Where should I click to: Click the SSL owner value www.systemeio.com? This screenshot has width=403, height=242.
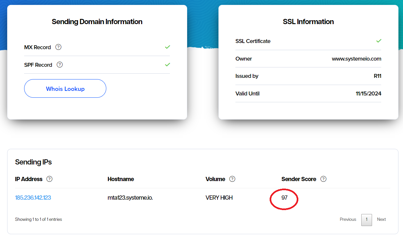click(356, 59)
